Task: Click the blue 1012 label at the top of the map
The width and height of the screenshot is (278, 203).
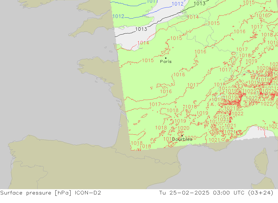Action: point(177,4)
